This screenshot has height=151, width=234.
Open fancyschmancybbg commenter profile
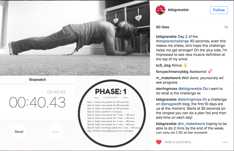[172, 72]
